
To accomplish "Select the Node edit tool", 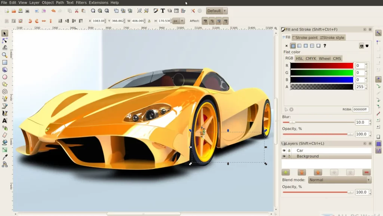I will coord(4,40).
